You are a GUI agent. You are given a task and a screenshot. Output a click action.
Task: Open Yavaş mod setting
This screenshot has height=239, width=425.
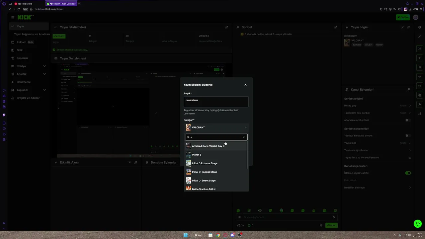(x=378, y=143)
